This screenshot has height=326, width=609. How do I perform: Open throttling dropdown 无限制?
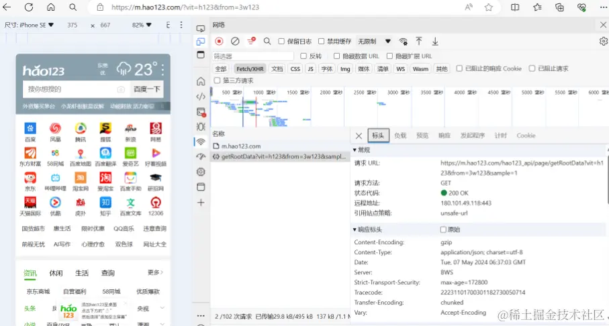tap(374, 41)
